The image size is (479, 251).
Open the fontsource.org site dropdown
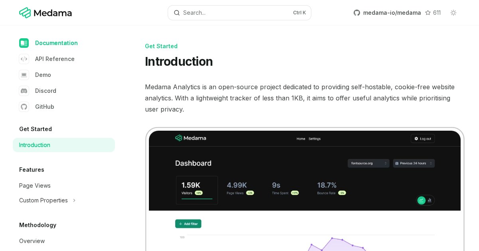pos(368,163)
